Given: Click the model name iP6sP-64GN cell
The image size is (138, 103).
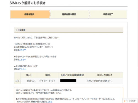Looking at the screenshot, I should point(48,81).
